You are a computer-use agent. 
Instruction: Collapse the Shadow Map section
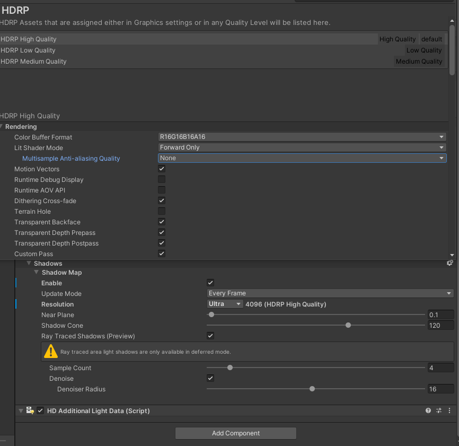click(x=38, y=273)
